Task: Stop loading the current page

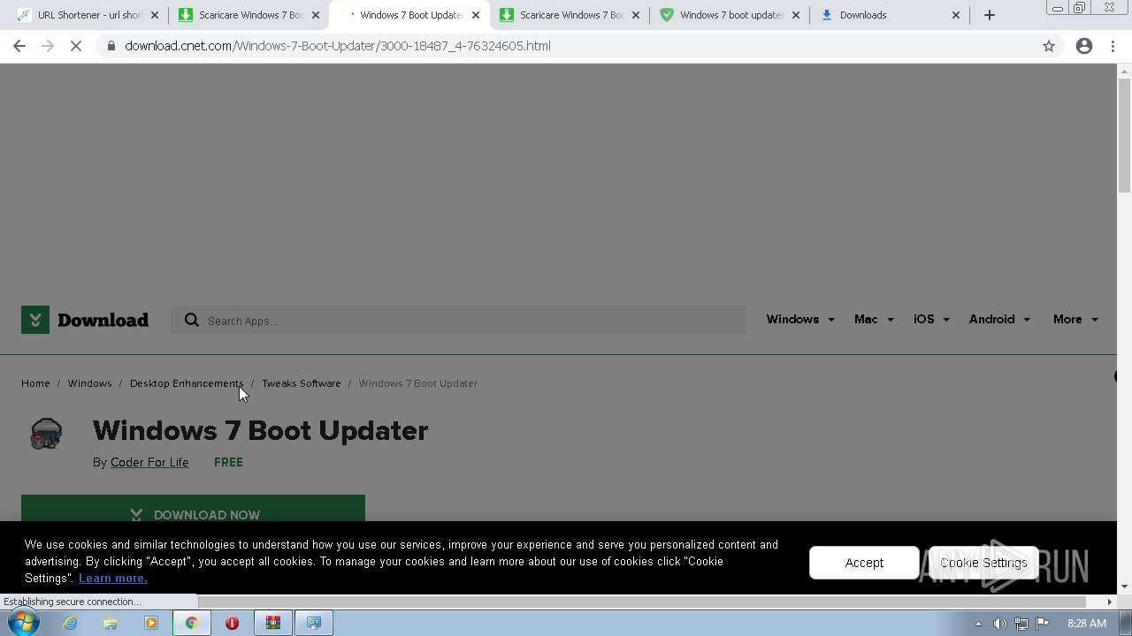Action: (x=76, y=46)
